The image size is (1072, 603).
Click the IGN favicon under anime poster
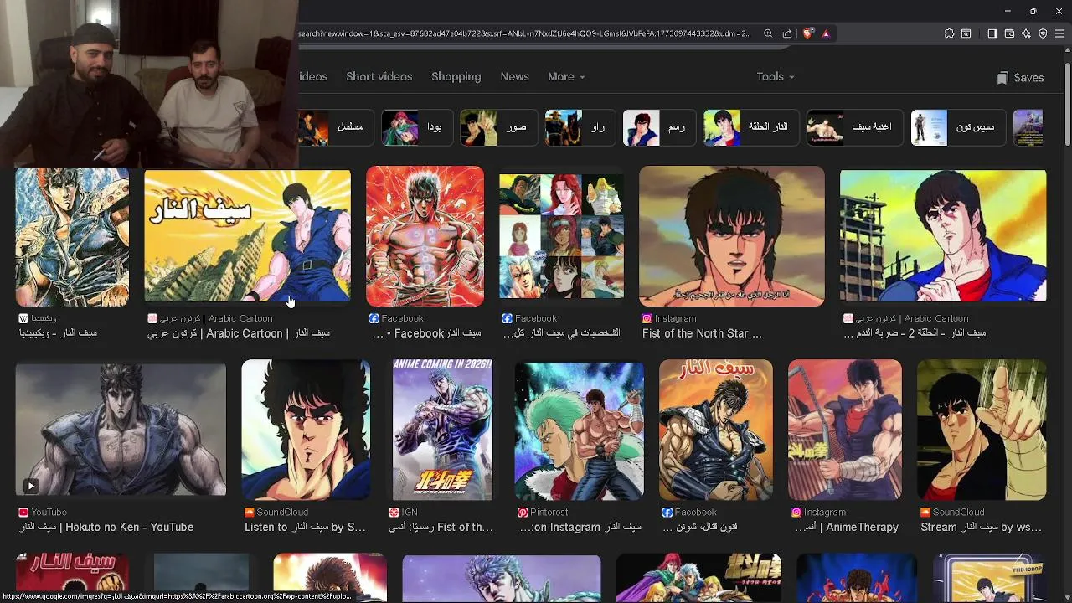[x=394, y=512]
